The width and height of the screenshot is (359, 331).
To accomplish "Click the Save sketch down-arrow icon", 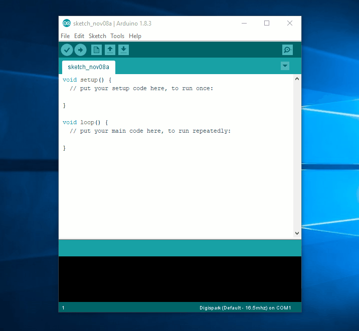I will point(123,50).
